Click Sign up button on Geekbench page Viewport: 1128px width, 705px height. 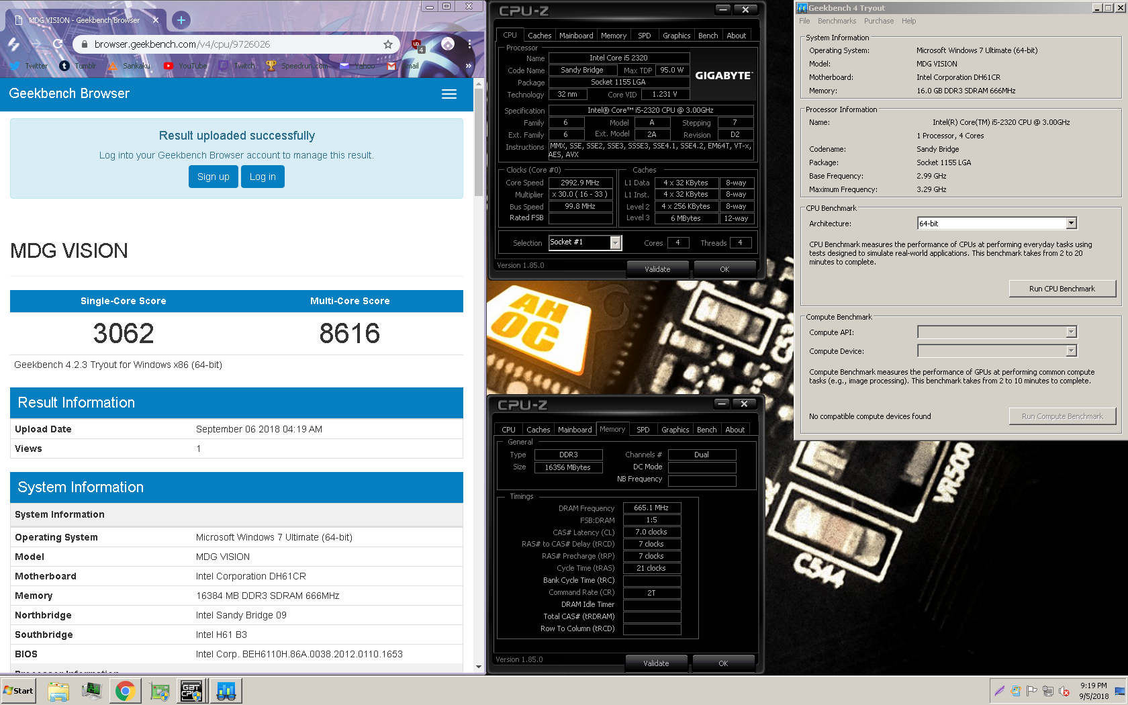(214, 177)
